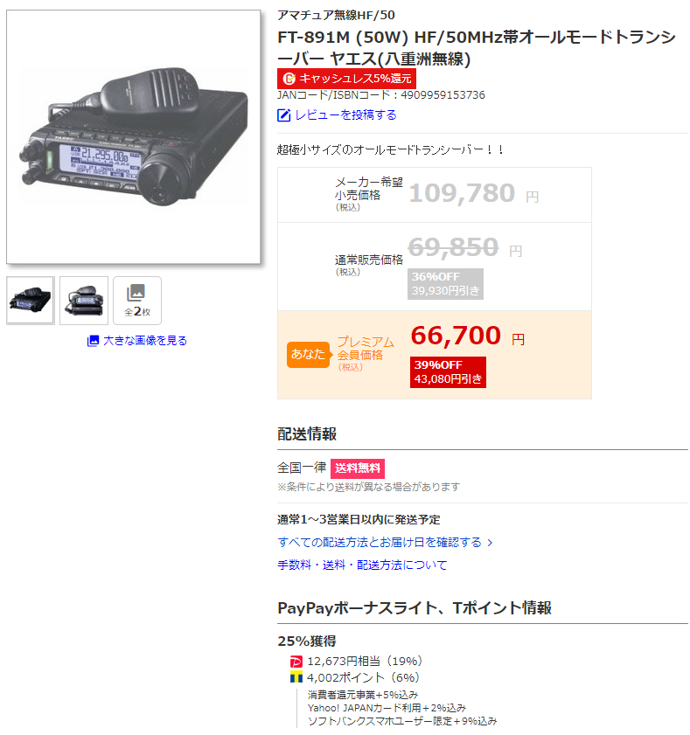The height and width of the screenshot is (735, 690).
Task: Click the T-Point icon beside 4,002ポイント
Action: tap(296, 678)
